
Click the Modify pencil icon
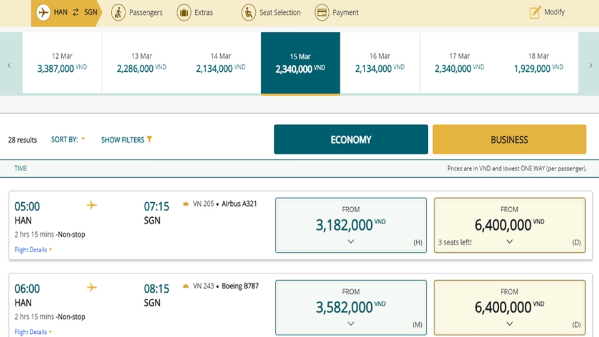click(535, 12)
